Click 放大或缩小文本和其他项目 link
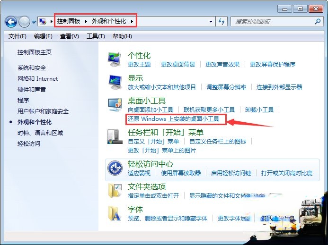Screen dimensions: 328x245 [162, 87]
